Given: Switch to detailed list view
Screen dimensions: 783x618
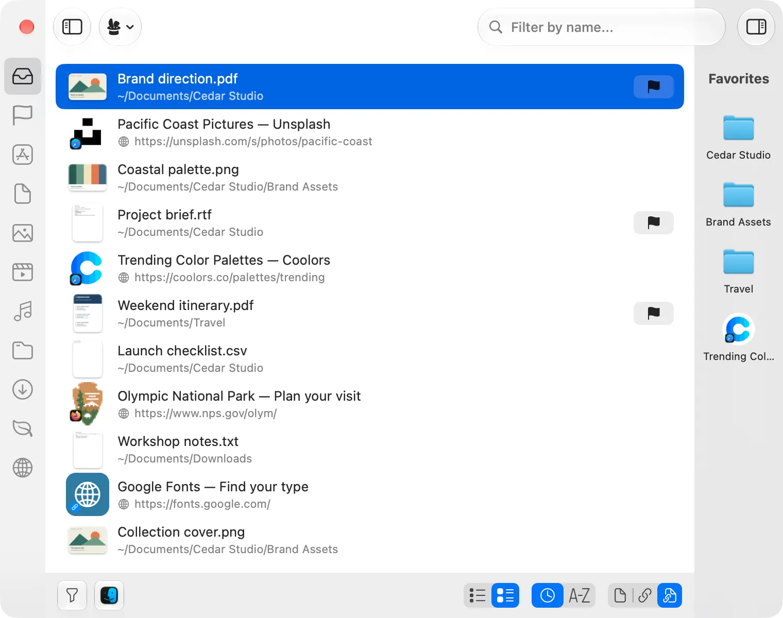Looking at the screenshot, I should pyautogui.click(x=505, y=595).
